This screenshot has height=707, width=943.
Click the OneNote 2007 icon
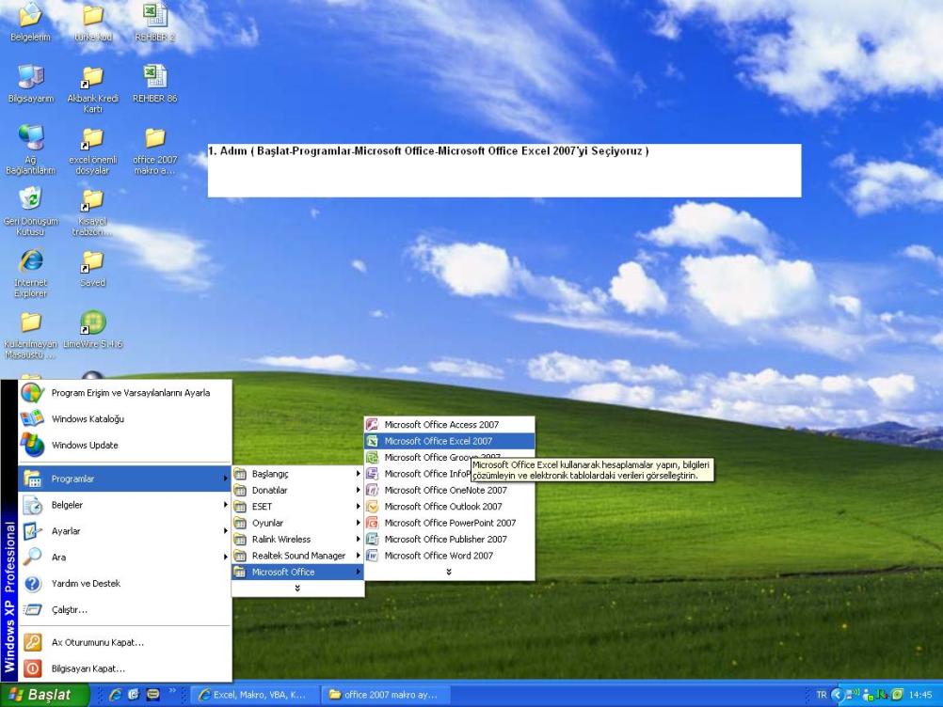click(373, 490)
